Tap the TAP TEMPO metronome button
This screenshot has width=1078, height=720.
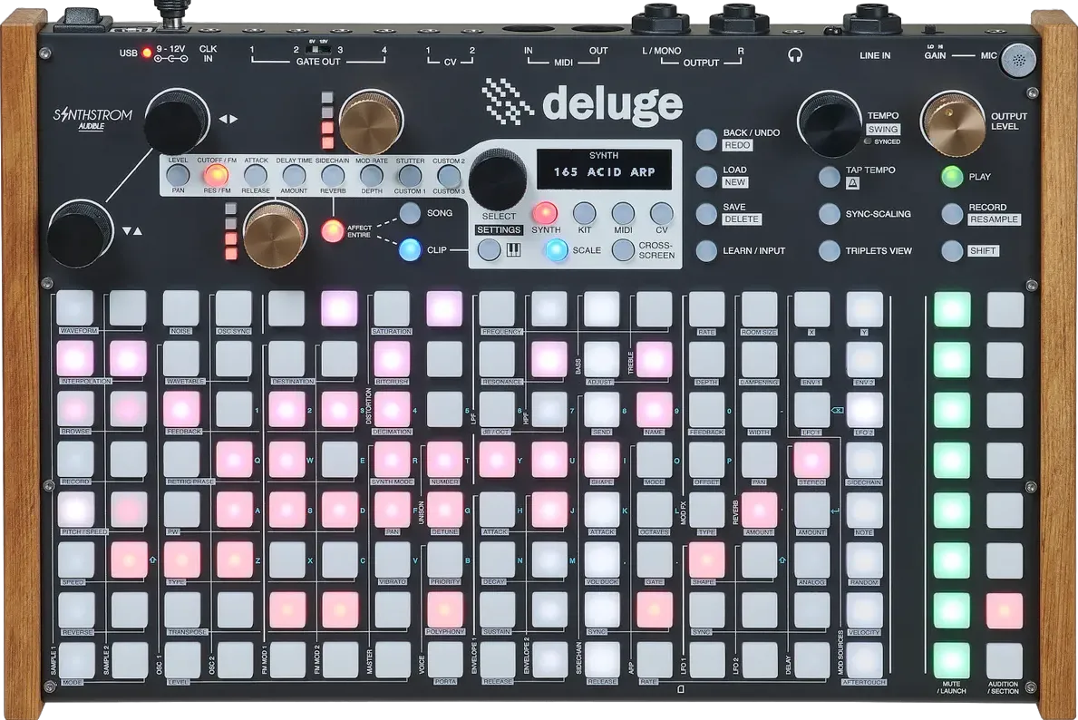tap(829, 177)
